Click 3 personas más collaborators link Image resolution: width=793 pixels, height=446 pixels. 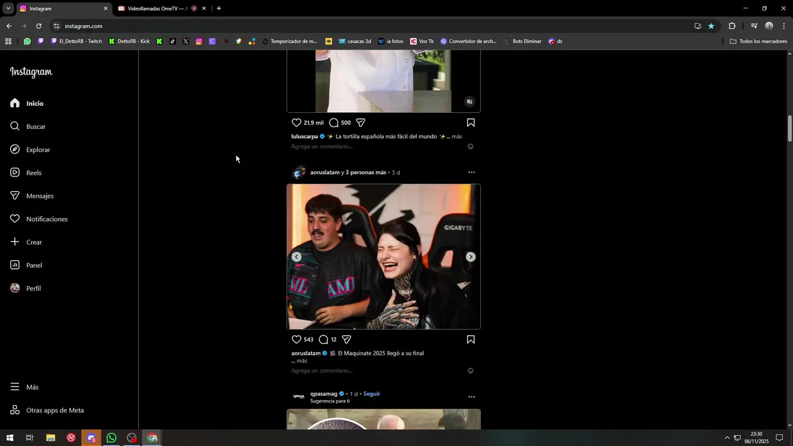pos(366,172)
